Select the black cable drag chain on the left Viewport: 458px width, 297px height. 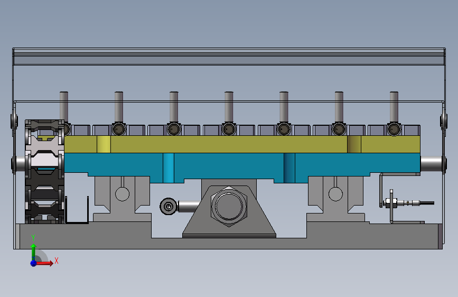tap(44, 171)
